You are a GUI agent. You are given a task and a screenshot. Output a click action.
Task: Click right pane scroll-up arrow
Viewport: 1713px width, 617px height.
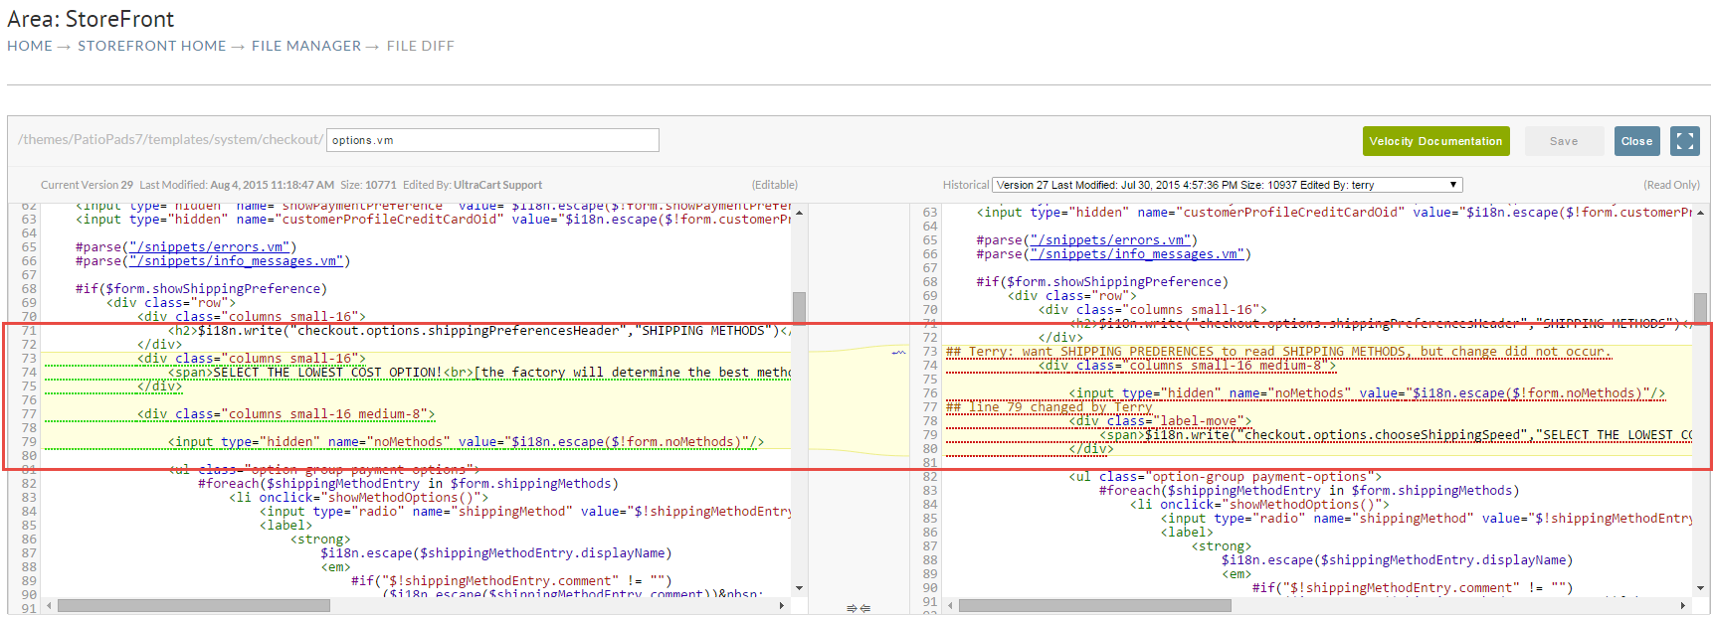point(1700,213)
